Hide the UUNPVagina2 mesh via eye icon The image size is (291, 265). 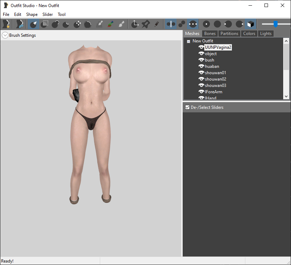(201, 47)
